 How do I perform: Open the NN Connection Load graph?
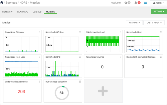(x=102, y=44)
